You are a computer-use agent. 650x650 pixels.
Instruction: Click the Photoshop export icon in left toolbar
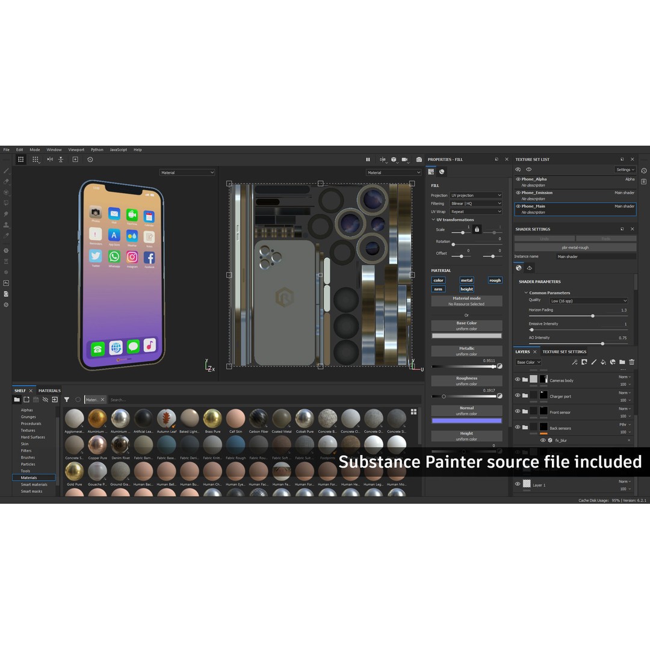pyautogui.click(x=6, y=283)
